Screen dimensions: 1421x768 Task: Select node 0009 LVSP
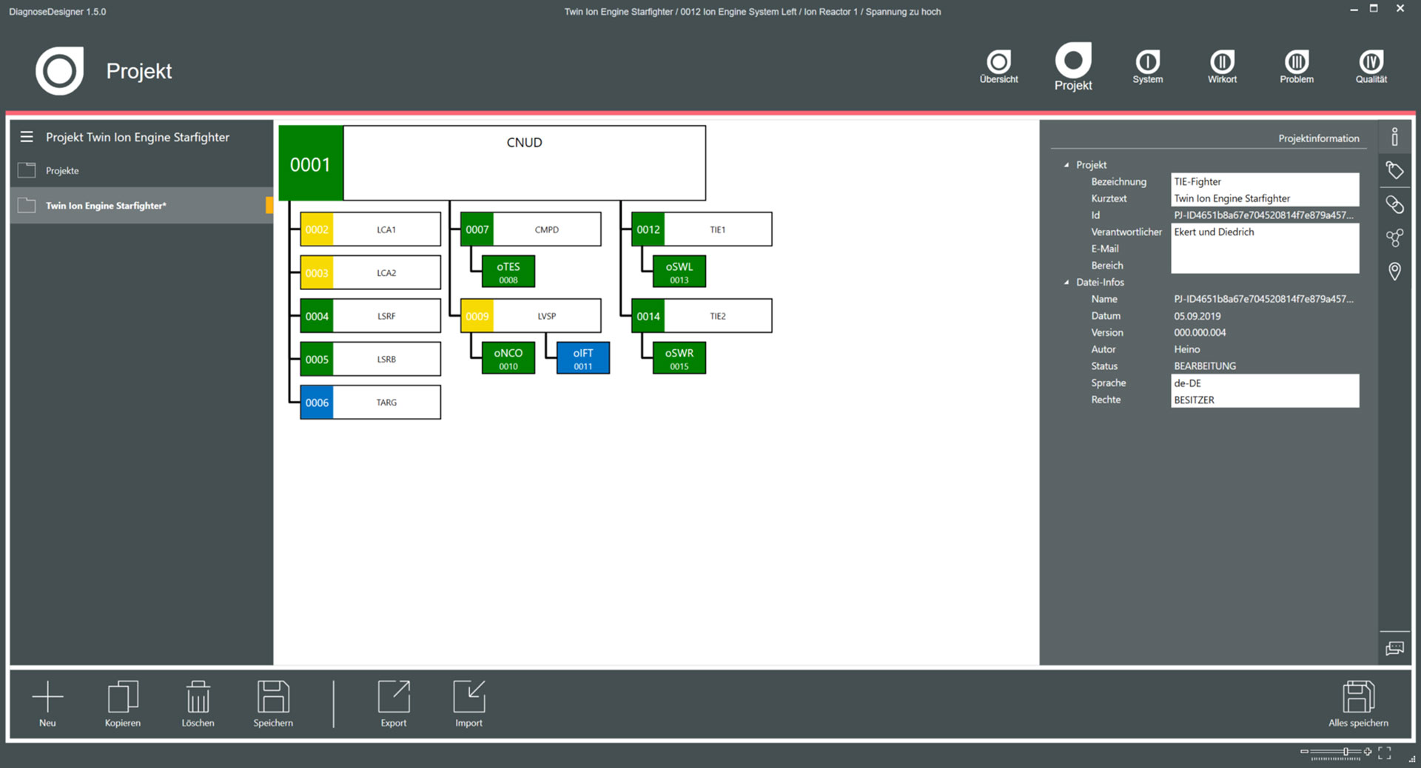pos(531,316)
